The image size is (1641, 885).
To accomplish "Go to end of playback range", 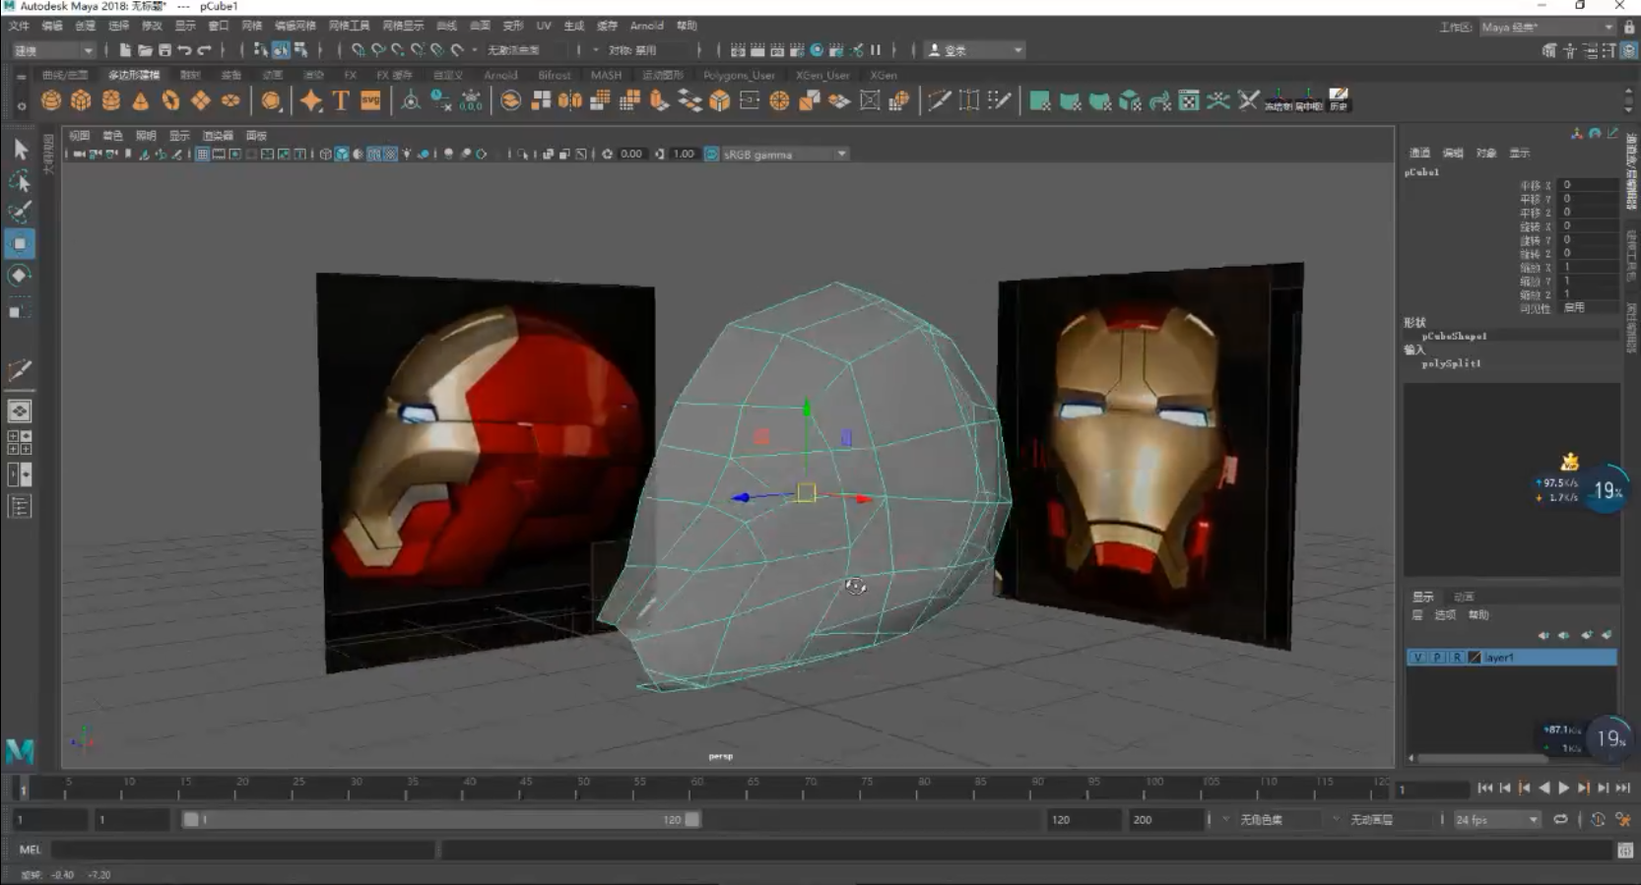I will pos(1622,788).
